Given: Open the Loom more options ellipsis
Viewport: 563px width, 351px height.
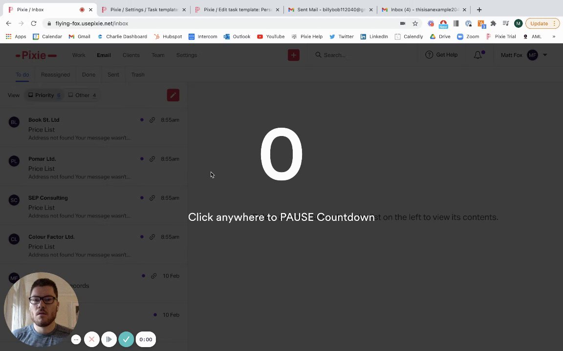Looking at the screenshot, I should (76, 339).
